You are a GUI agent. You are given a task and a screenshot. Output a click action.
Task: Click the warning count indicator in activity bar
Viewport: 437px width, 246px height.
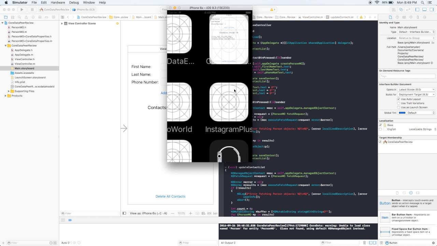pos(273,10)
